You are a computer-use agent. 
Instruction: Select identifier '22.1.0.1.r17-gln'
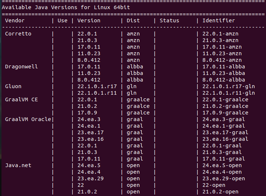click(x=228, y=86)
